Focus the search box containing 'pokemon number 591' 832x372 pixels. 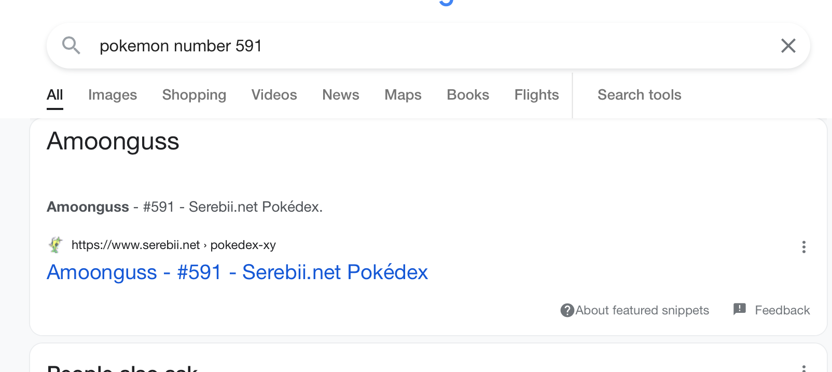(428, 46)
